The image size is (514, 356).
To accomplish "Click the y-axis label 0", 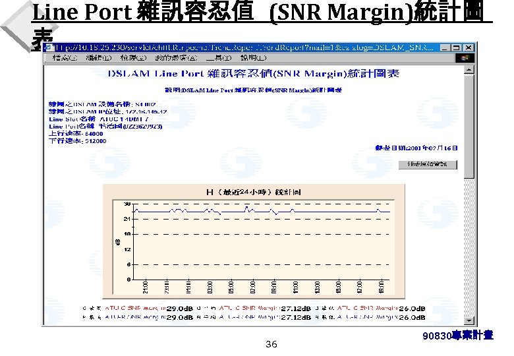I will (x=128, y=280).
